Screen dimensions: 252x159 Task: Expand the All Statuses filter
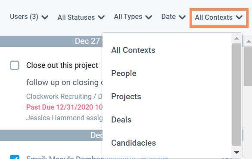[81, 17]
